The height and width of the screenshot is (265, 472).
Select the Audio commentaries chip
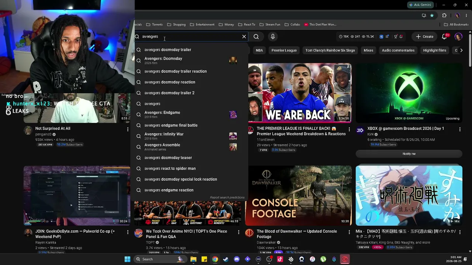398,50
